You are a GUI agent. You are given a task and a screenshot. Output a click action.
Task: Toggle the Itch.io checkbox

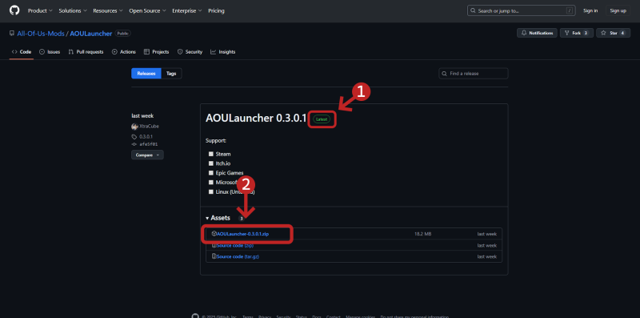click(211, 163)
